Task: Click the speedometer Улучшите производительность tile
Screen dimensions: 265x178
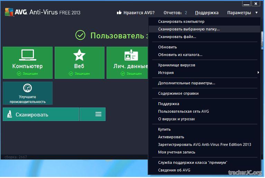Action: (x=28, y=93)
